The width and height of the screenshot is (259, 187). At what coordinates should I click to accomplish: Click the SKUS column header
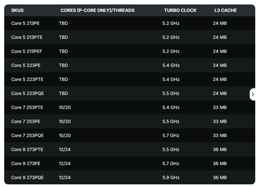tap(17, 10)
